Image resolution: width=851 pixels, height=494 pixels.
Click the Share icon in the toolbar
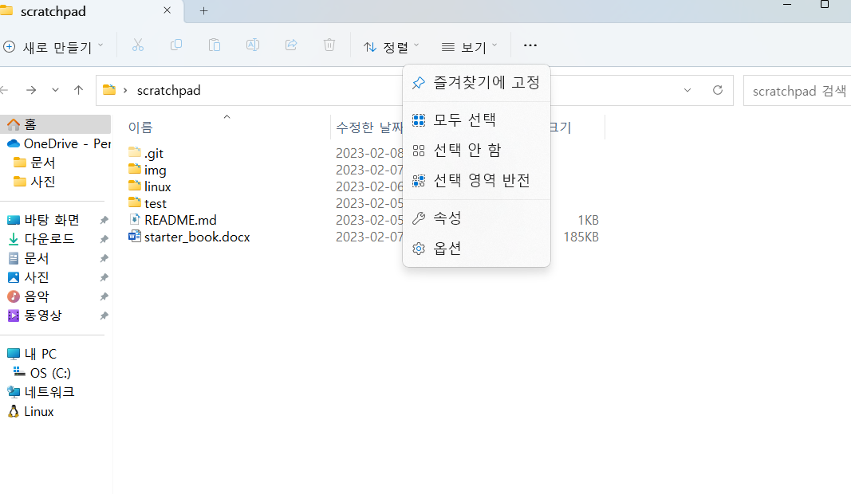(290, 45)
